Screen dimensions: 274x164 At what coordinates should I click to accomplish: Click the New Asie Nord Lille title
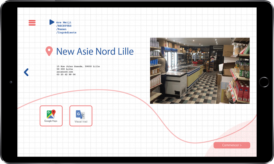pyautogui.click(x=95, y=51)
